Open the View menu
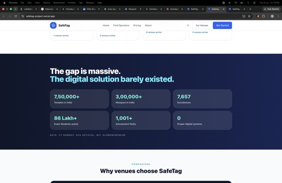282x183 pixels. click(37, 3)
